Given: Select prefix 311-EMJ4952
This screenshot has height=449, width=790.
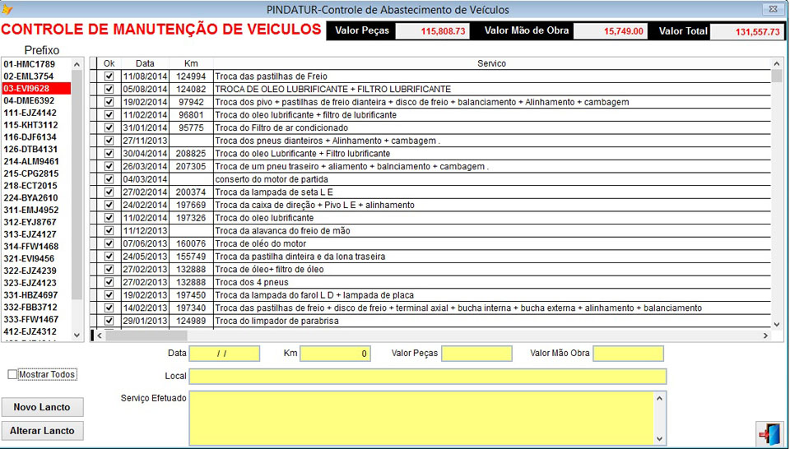Looking at the screenshot, I should coord(36,210).
